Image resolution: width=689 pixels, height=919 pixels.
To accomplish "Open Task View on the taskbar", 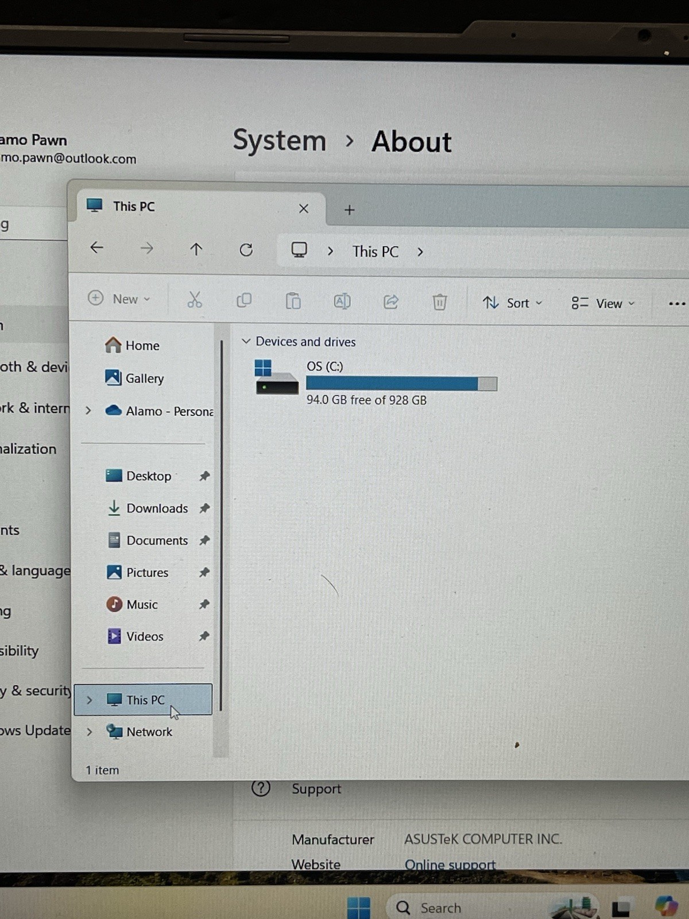I will point(621,908).
